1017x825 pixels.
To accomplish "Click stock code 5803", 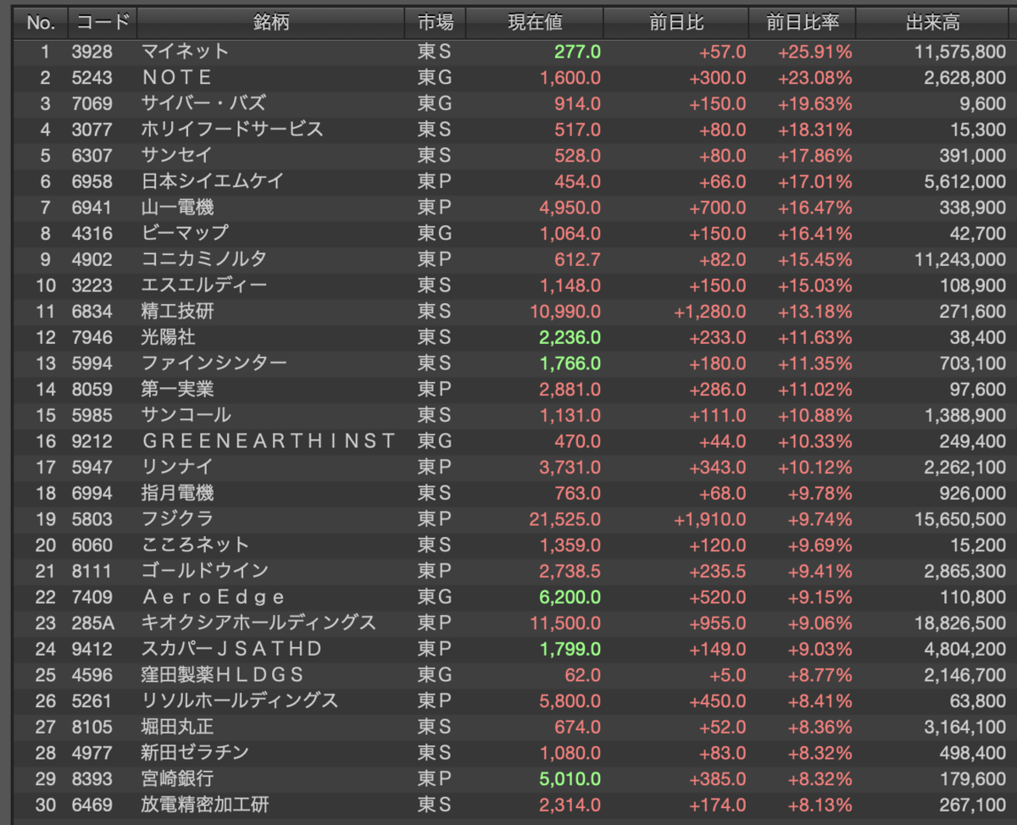I will [x=92, y=519].
